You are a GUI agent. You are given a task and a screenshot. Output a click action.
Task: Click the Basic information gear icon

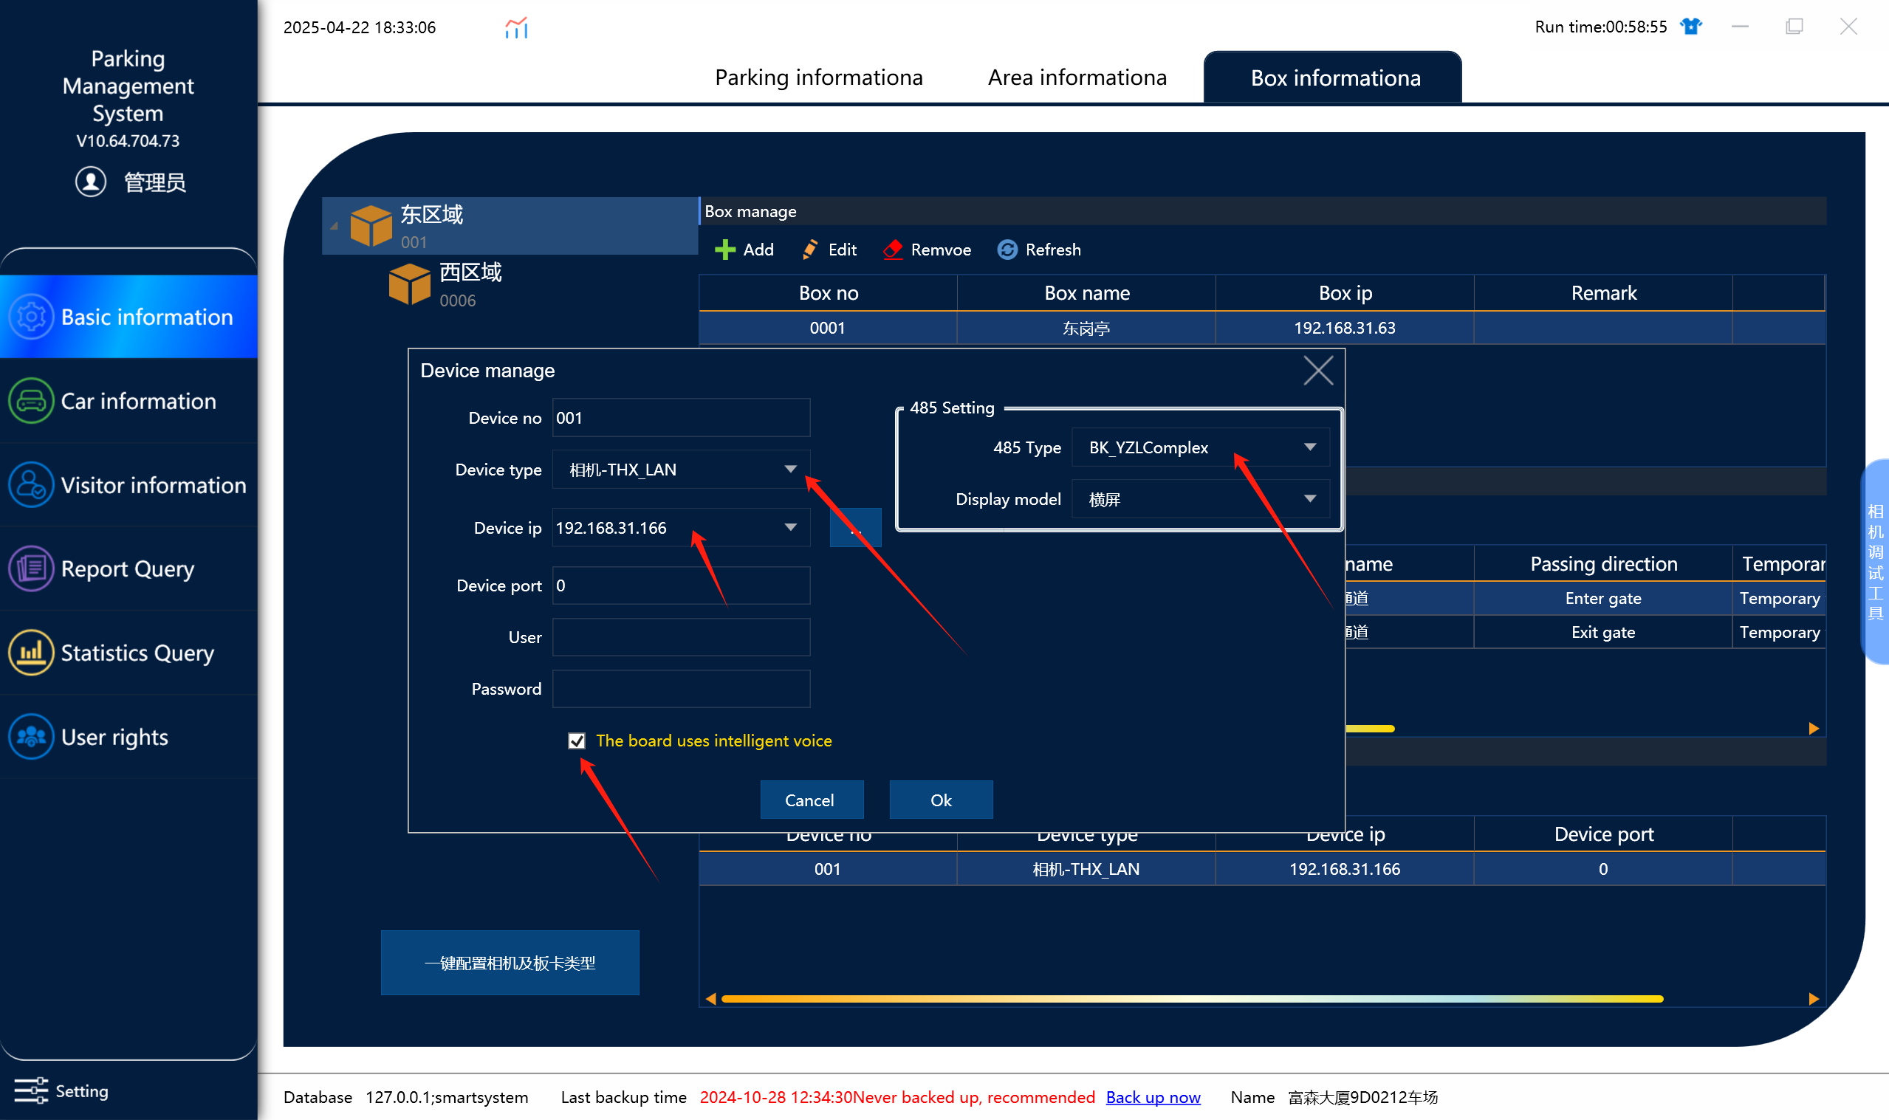tap(31, 317)
